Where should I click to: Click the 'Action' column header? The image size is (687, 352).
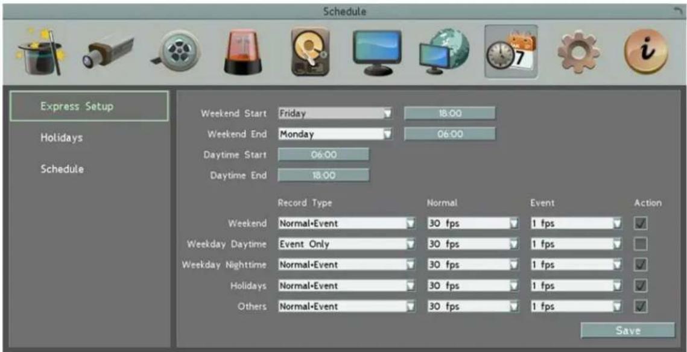[648, 203]
